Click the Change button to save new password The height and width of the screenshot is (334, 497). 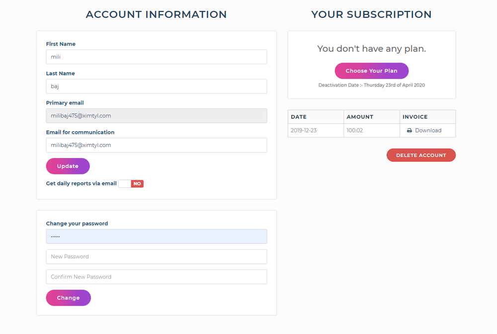68,298
